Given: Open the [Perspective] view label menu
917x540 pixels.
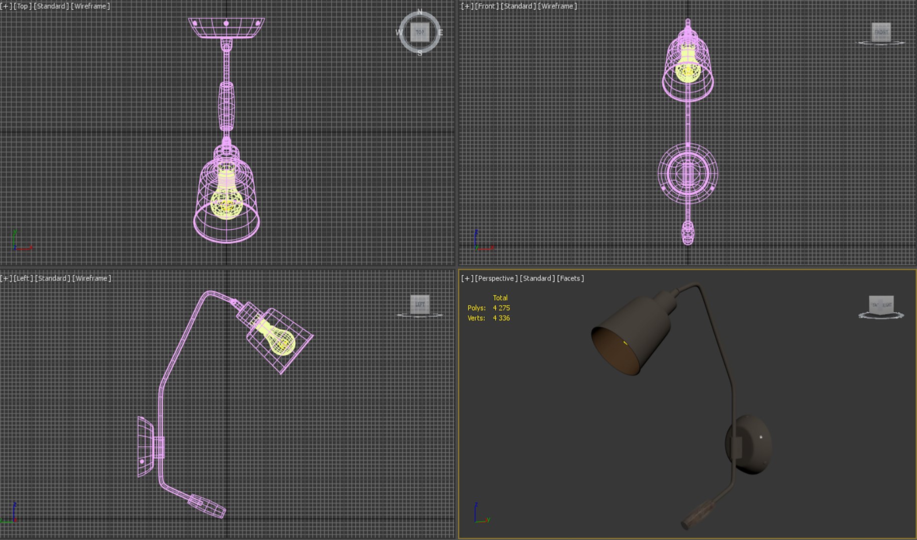Looking at the screenshot, I should pos(496,278).
